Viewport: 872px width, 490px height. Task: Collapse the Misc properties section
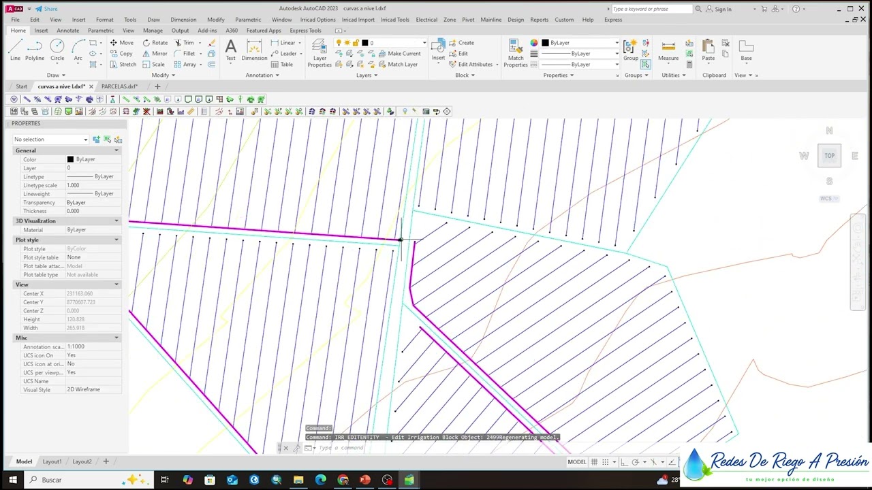click(x=116, y=338)
